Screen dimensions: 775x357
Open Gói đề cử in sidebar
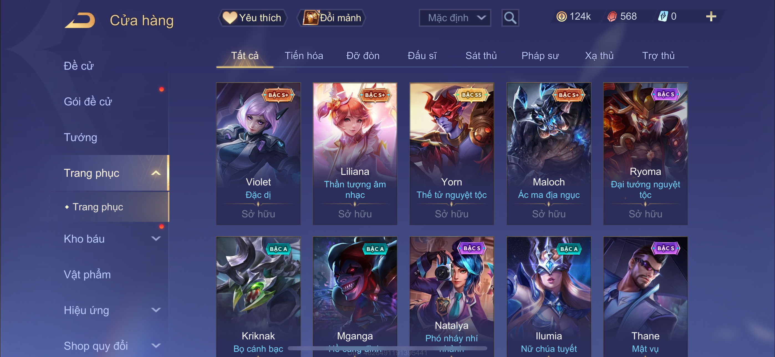[88, 102]
